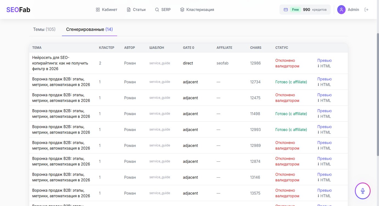Screen dimensions: 379x206
Task: Download HTML for the 13575 chars row
Action: [324, 196]
